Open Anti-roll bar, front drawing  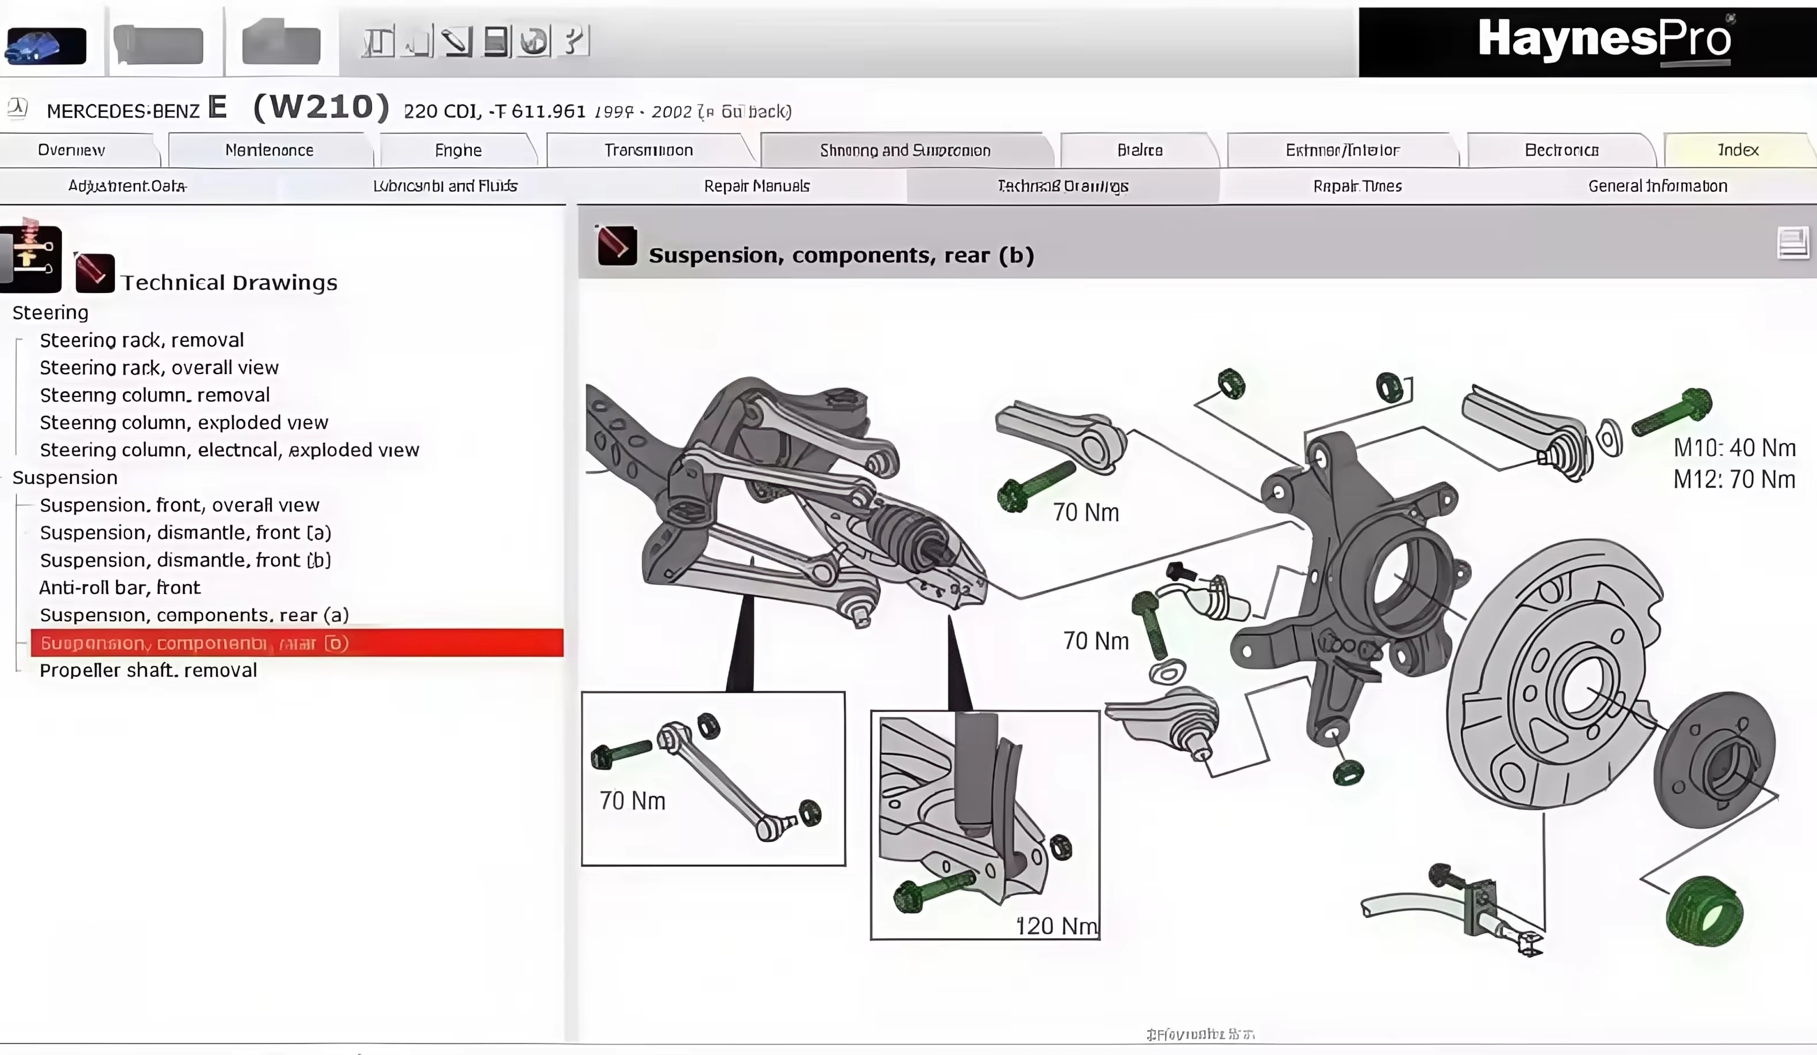[120, 588]
